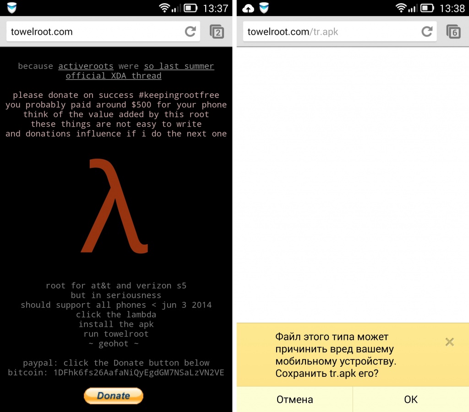Tap the 'install the apk' line
The width and height of the screenshot is (469, 412).
(116, 324)
